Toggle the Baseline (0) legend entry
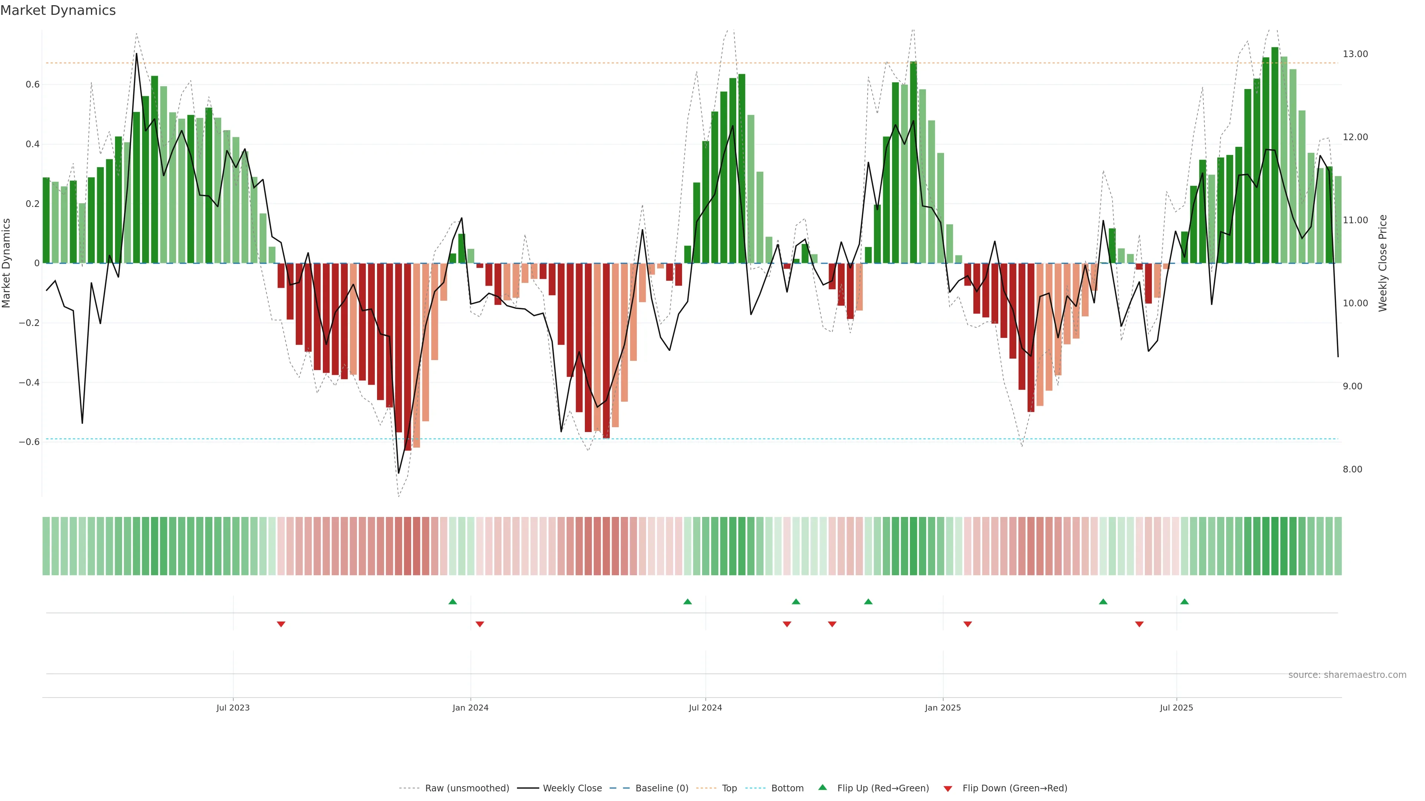This screenshot has height=801, width=1425. [662, 788]
